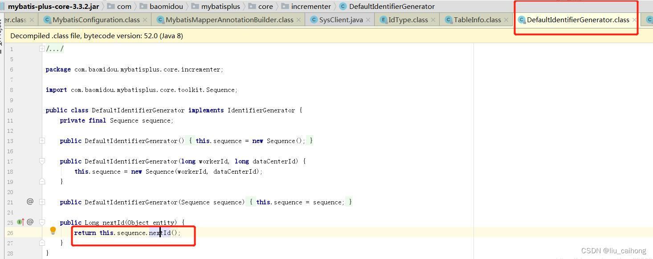Click the enum icon on IdType.class tab
The height and width of the screenshot is (259, 653).
384,20
